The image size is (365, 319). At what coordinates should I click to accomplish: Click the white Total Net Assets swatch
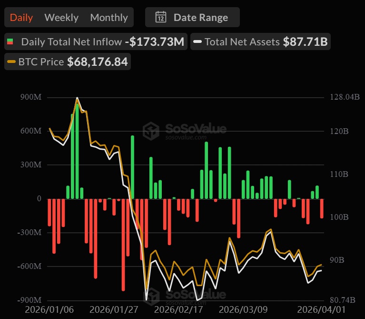(197, 42)
